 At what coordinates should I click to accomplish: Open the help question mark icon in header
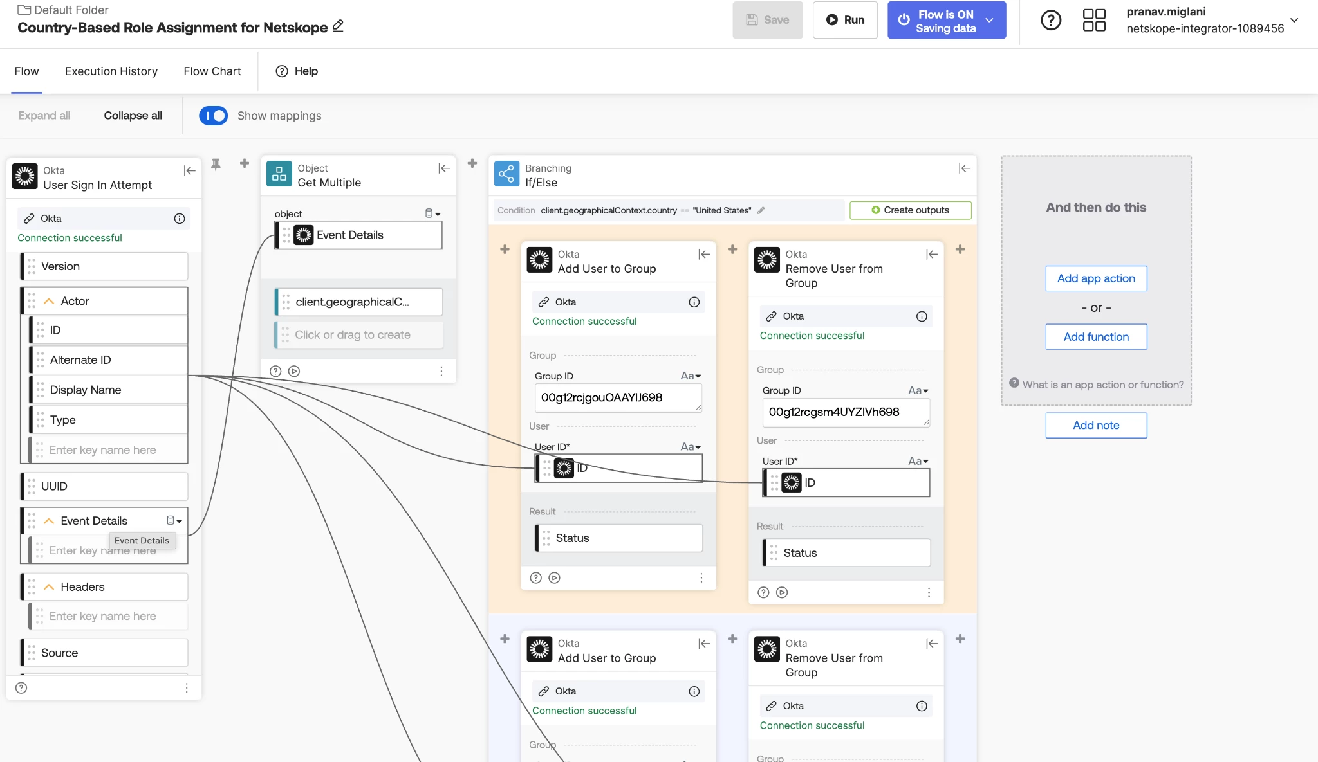pos(1051,20)
